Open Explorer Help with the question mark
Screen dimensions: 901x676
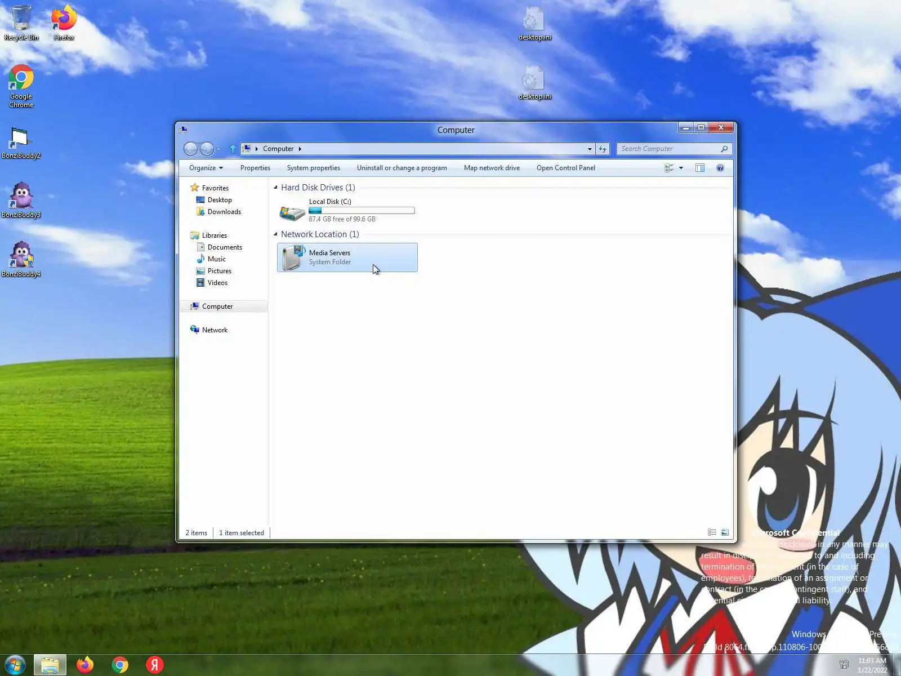720,168
